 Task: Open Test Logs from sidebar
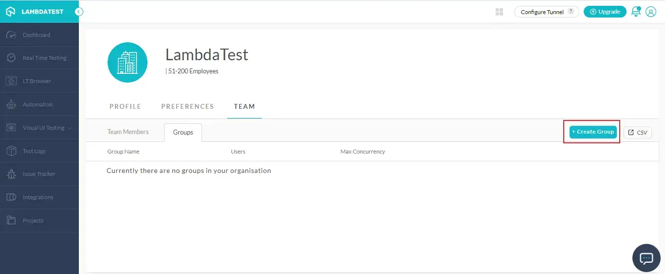[x=34, y=151]
